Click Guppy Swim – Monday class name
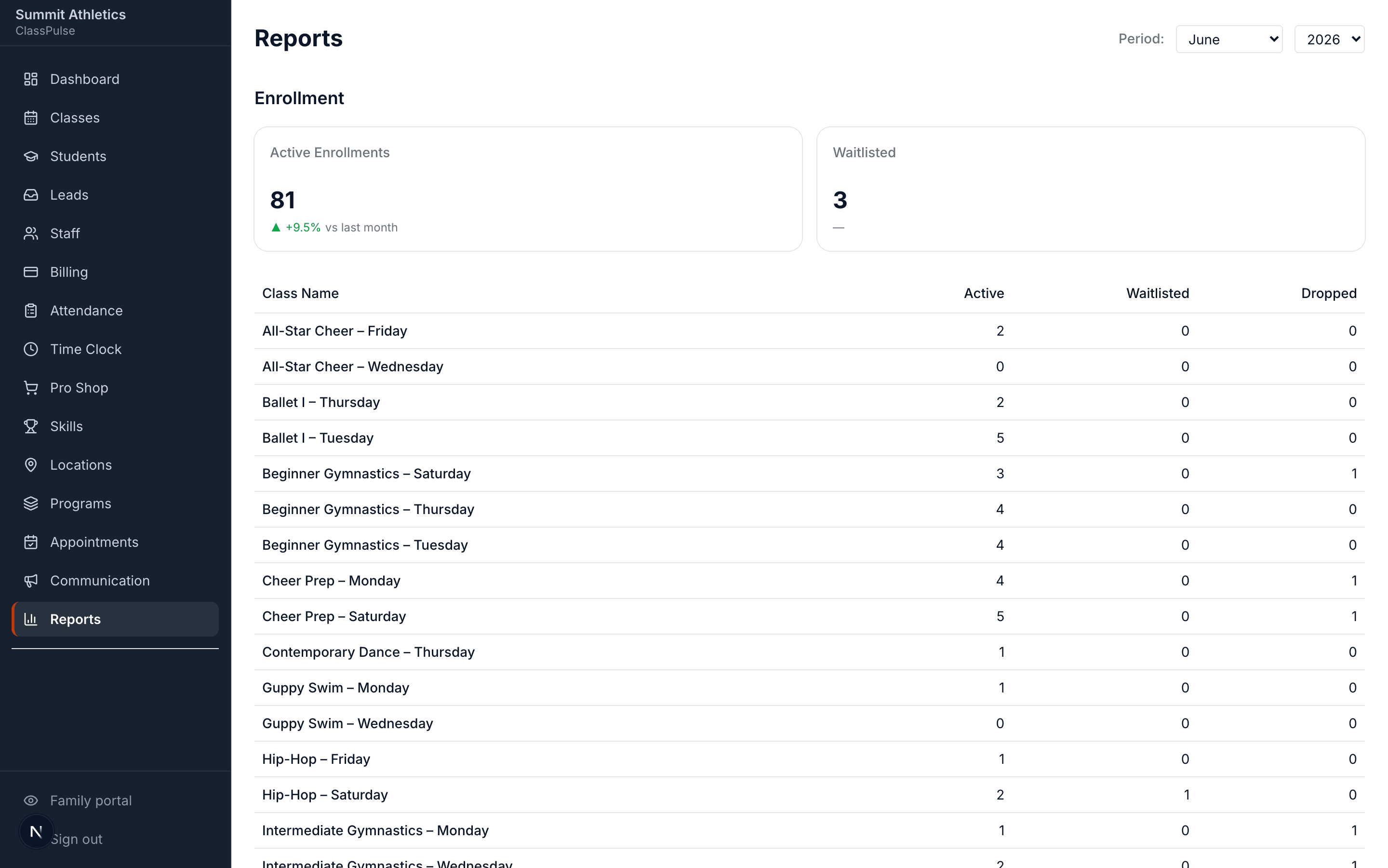1388x868 pixels. 335,688
